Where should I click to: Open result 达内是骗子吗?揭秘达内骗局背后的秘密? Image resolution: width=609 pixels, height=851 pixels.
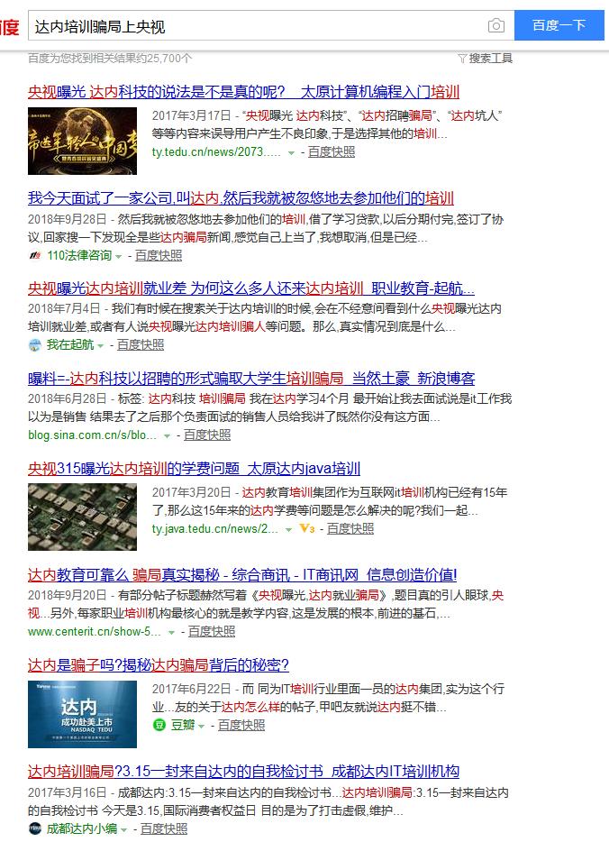159,665
